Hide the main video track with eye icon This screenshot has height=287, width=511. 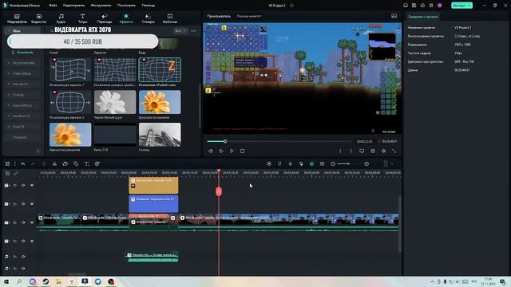click(32, 222)
